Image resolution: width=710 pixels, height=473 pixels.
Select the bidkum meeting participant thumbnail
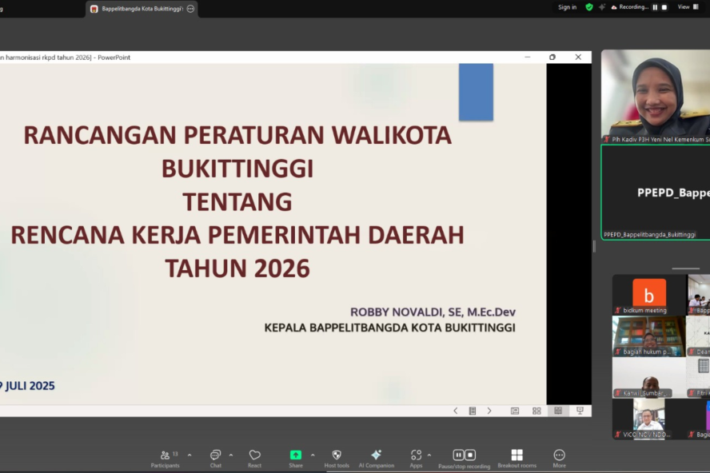coord(648,295)
